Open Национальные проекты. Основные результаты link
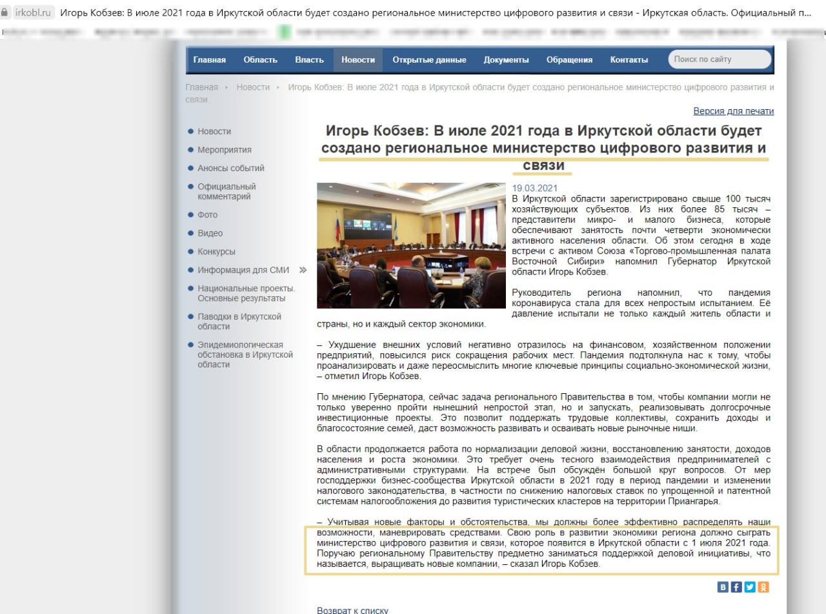 coord(247,293)
